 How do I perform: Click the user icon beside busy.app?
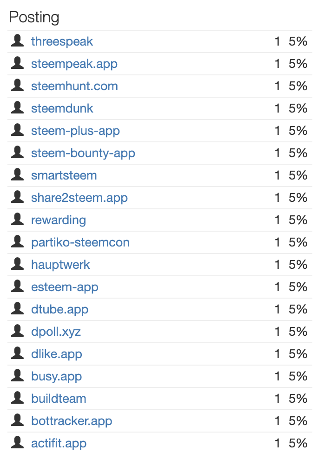(17, 376)
